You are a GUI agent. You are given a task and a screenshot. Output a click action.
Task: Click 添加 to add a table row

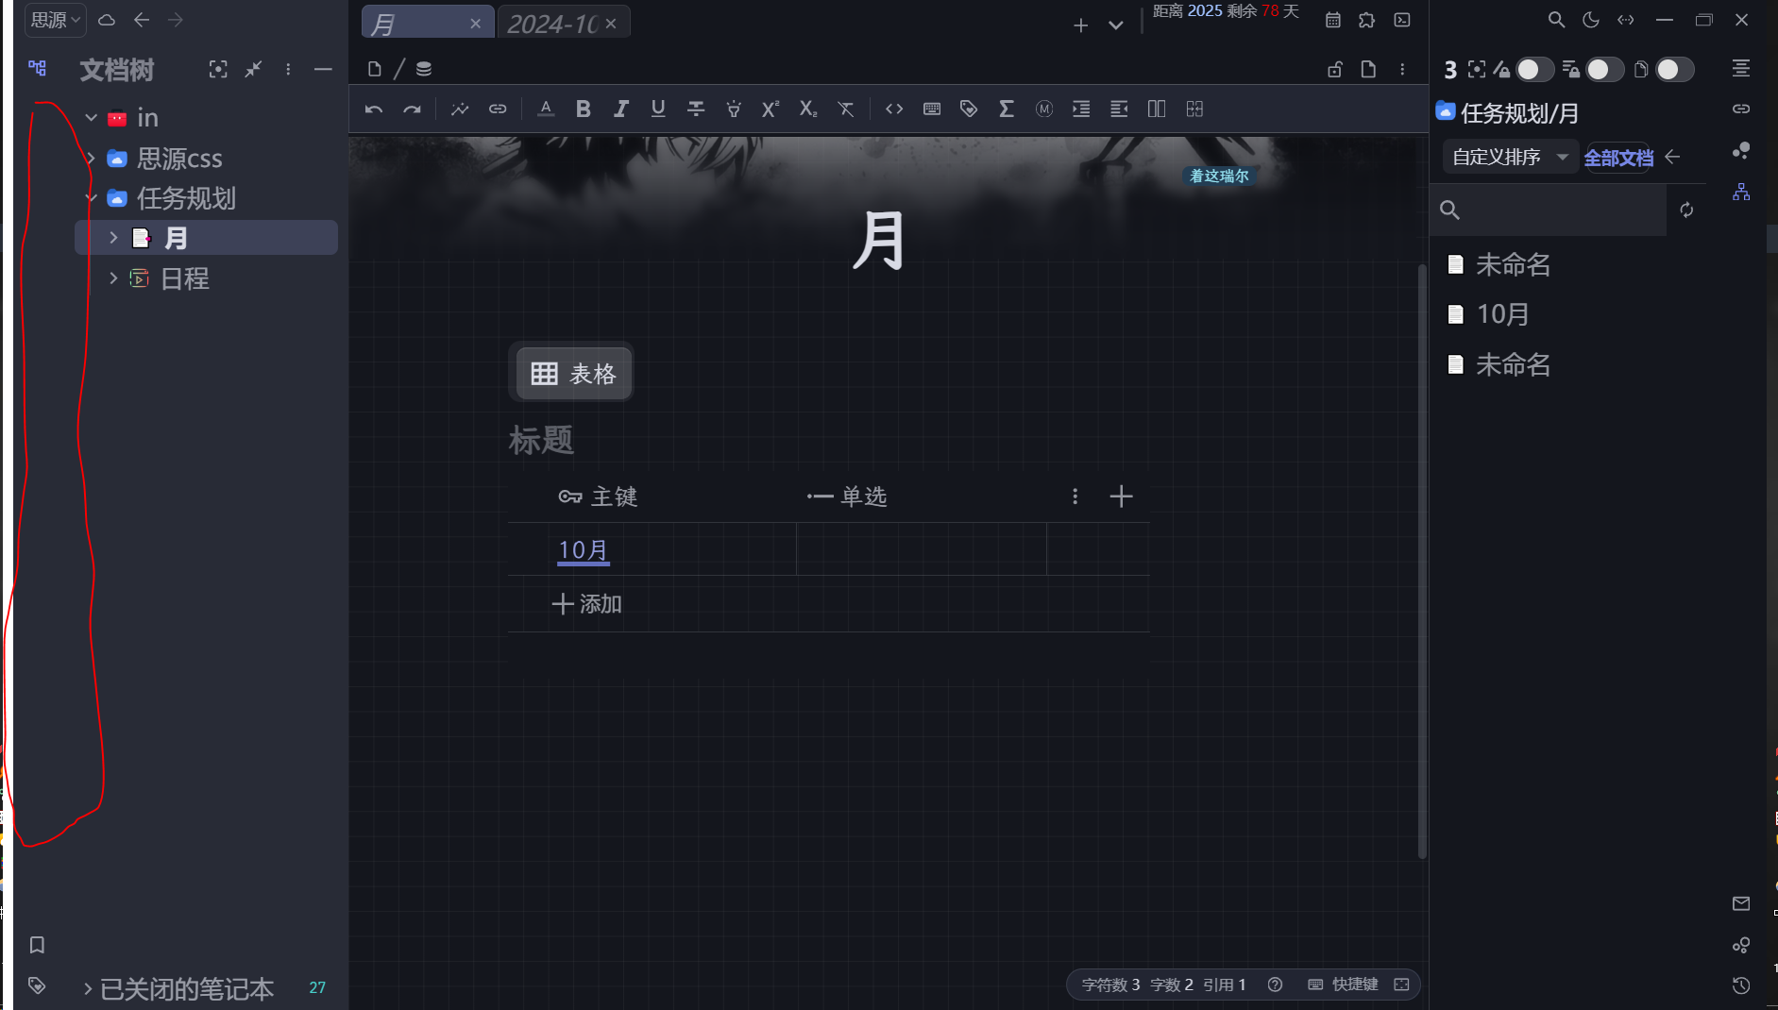pyautogui.click(x=586, y=604)
